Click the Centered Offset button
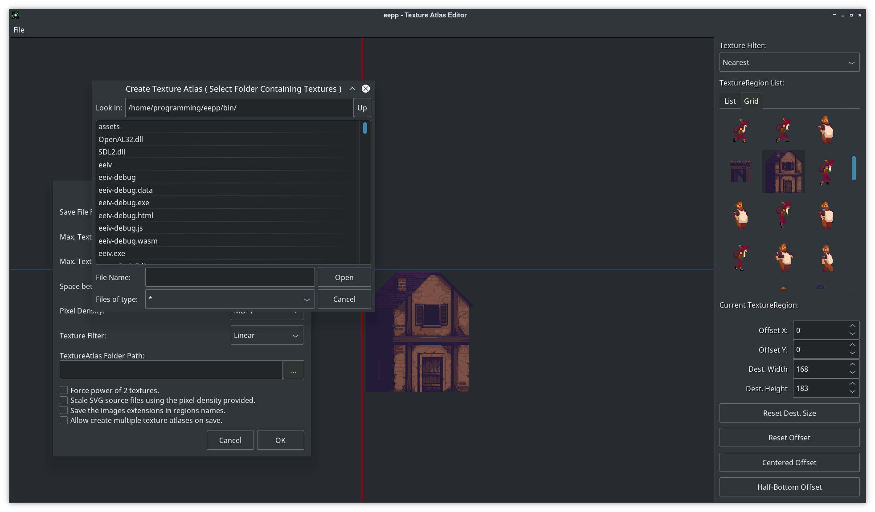This screenshot has width=875, height=512. click(x=789, y=463)
